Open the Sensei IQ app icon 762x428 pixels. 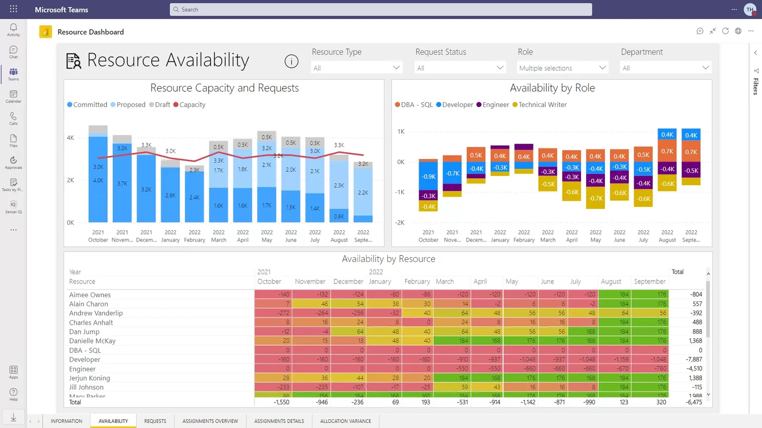(x=13, y=207)
